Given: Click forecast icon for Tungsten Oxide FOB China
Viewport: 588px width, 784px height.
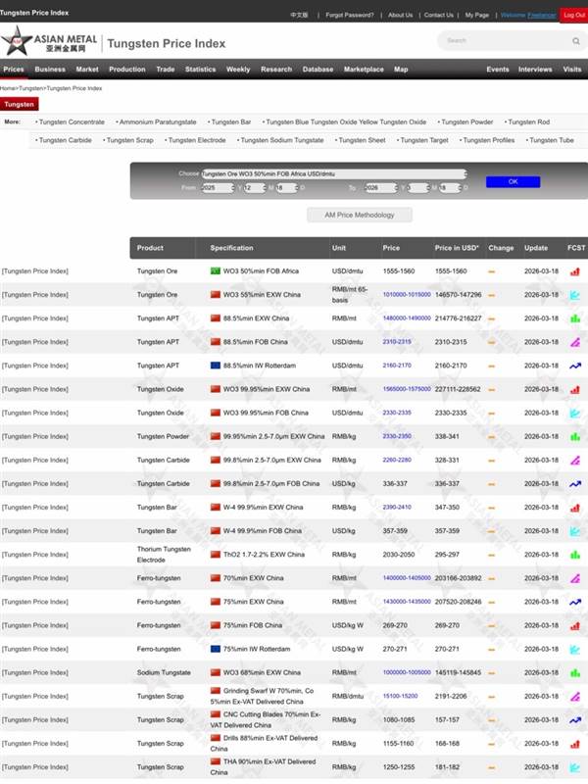Looking at the screenshot, I should coord(575,413).
